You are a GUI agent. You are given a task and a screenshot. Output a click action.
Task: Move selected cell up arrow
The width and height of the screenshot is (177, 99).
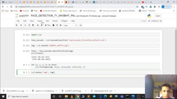pyautogui.click(x=38, y=25)
